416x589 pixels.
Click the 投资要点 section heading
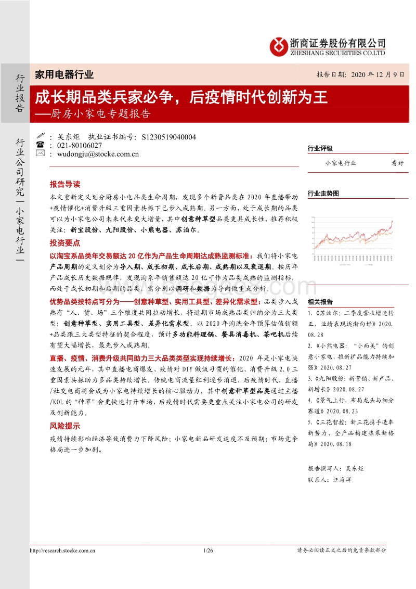coord(65,243)
